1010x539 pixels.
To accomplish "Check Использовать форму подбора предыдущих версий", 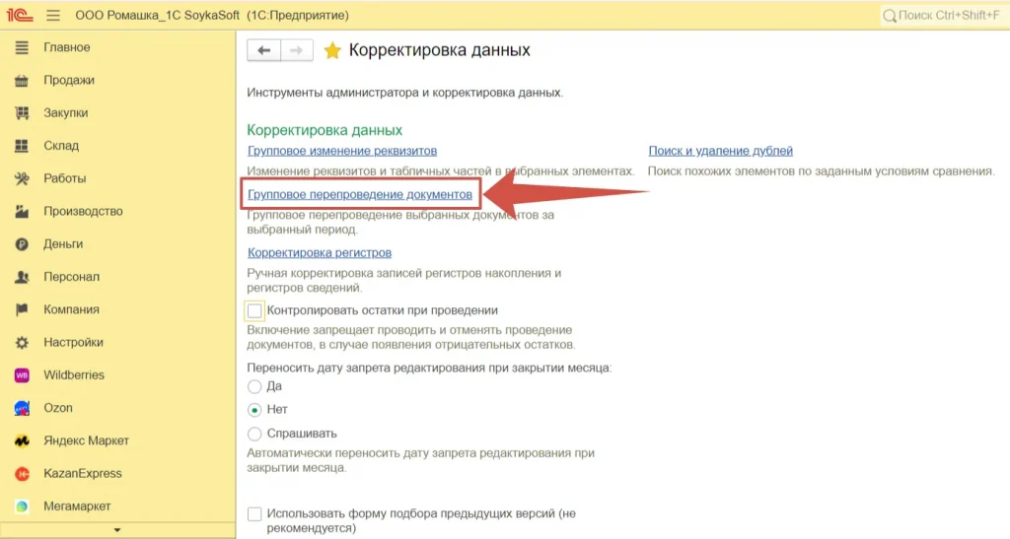I will coord(255,514).
